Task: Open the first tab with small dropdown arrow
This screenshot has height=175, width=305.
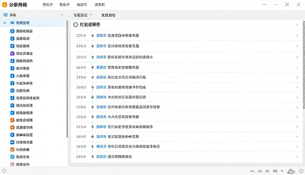Action: click(82, 15)
